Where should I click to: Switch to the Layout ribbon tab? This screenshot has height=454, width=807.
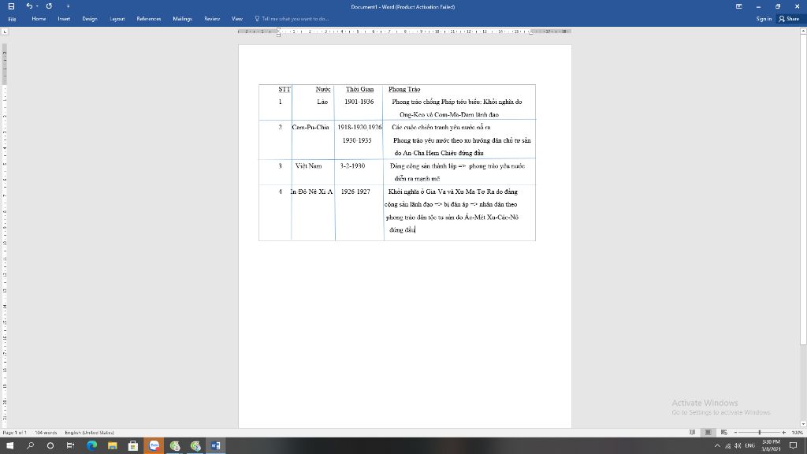(117, 19)
